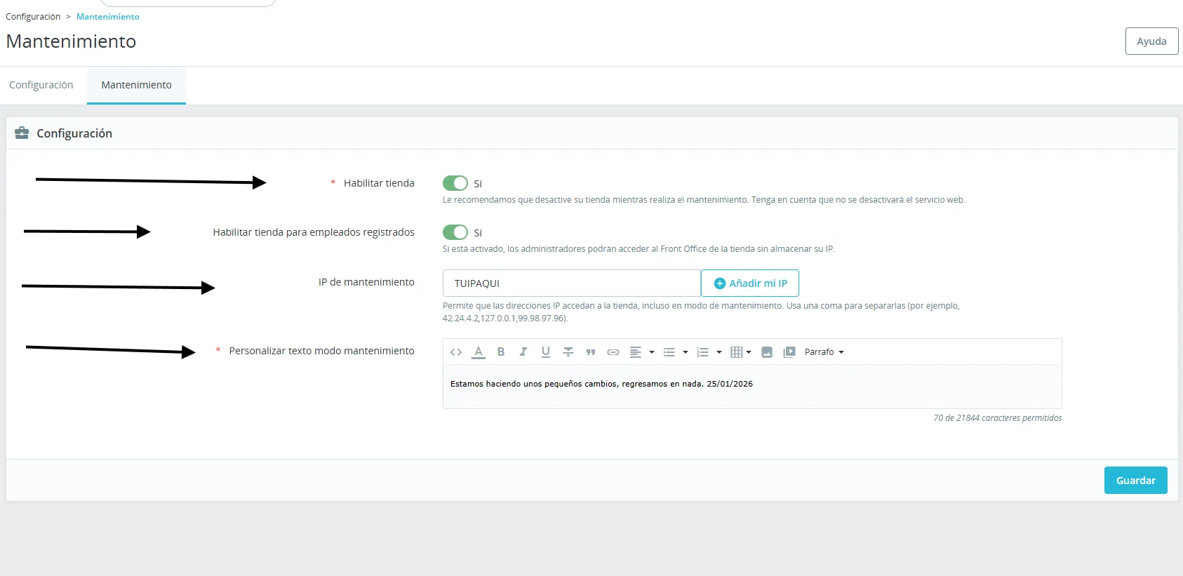The image size is (1183, 576).
Task: Insert media via the editor toolbar
Action: 789,352
